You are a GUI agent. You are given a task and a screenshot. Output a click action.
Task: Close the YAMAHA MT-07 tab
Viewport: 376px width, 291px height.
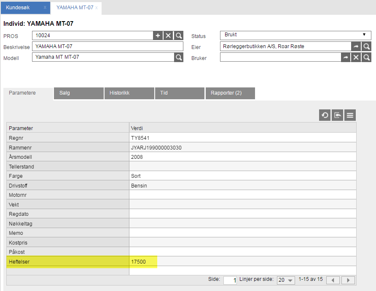pyautogui.click(x=97, y=8)
